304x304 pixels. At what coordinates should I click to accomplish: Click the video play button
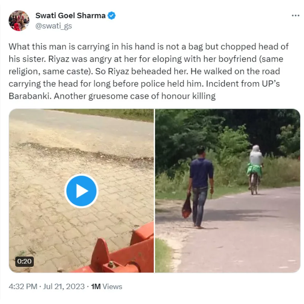point(81,191)
